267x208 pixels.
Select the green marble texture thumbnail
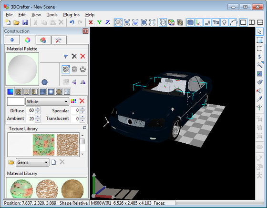pyautogui.click(x=43, y=145)
